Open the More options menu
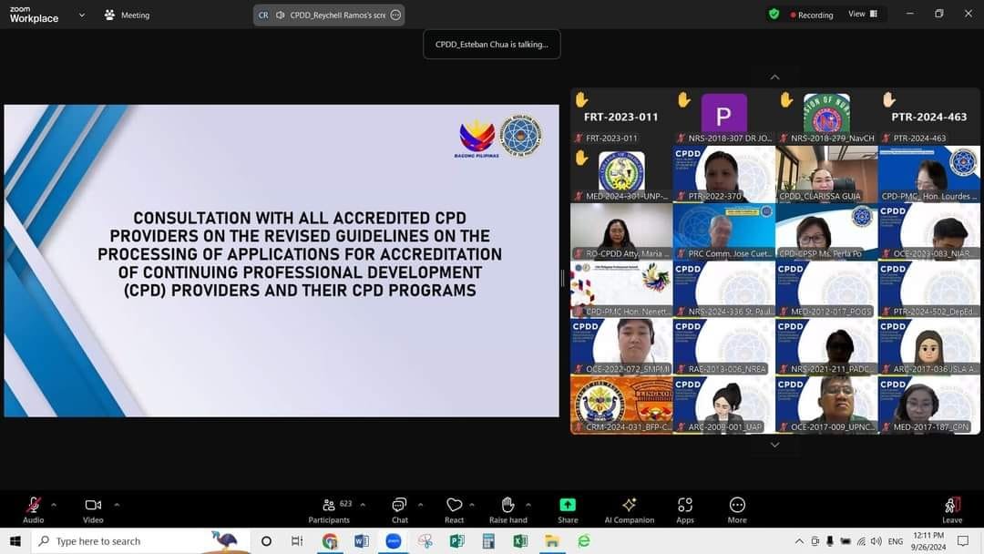The image size is (984, 554). point(737,510)
